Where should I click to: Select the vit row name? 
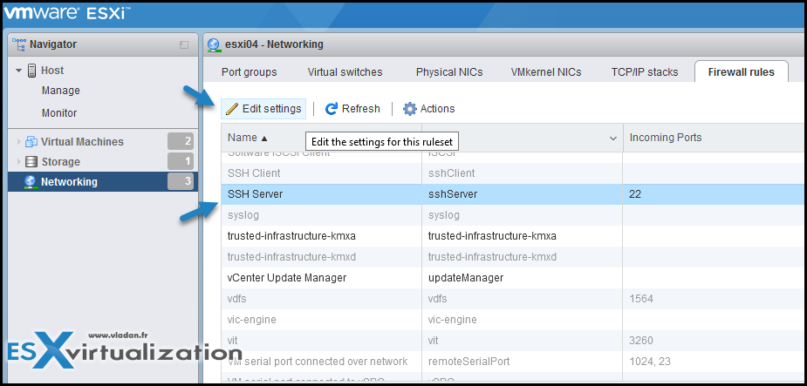[x=232, y=341]
